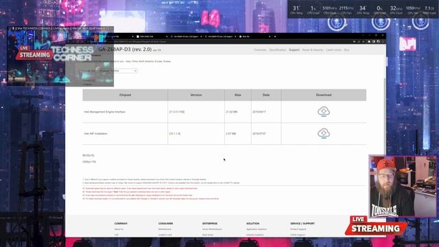Open the Rack Server footer link
Image resolution: width=439 pixels, height=247 pixels.
[208, 235]
